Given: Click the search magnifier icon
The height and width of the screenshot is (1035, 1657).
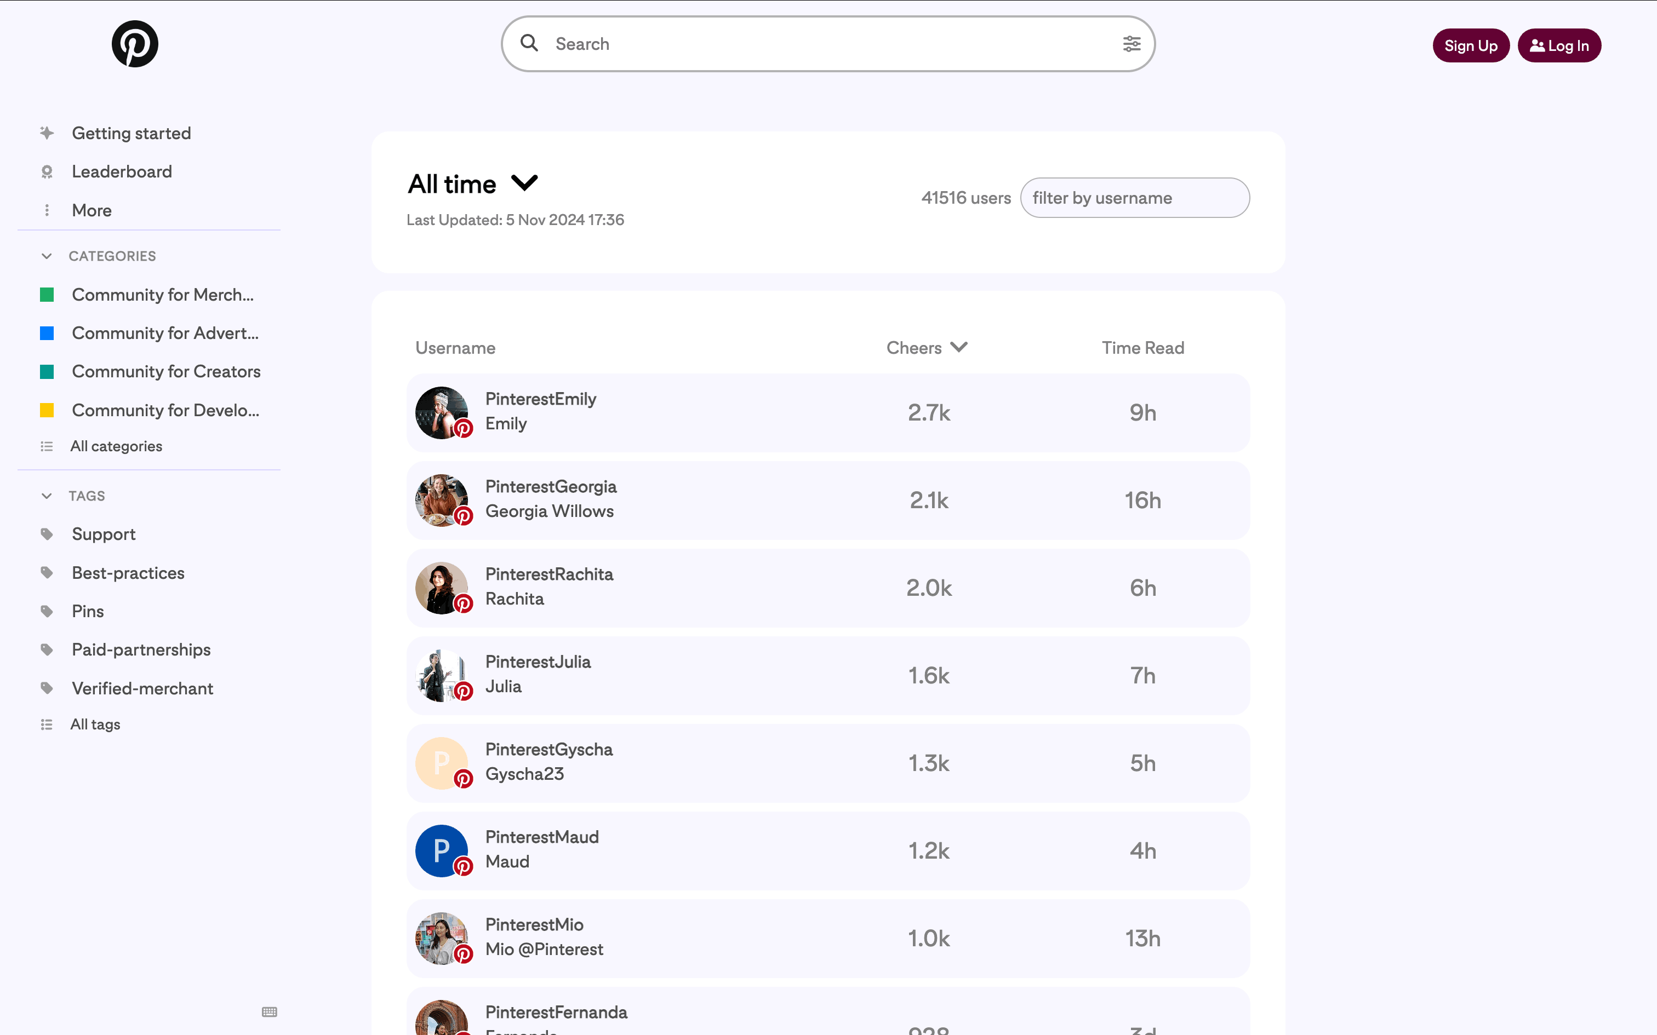Looking at the screenshot, I should pyautogui.click(x=529, y=43).
